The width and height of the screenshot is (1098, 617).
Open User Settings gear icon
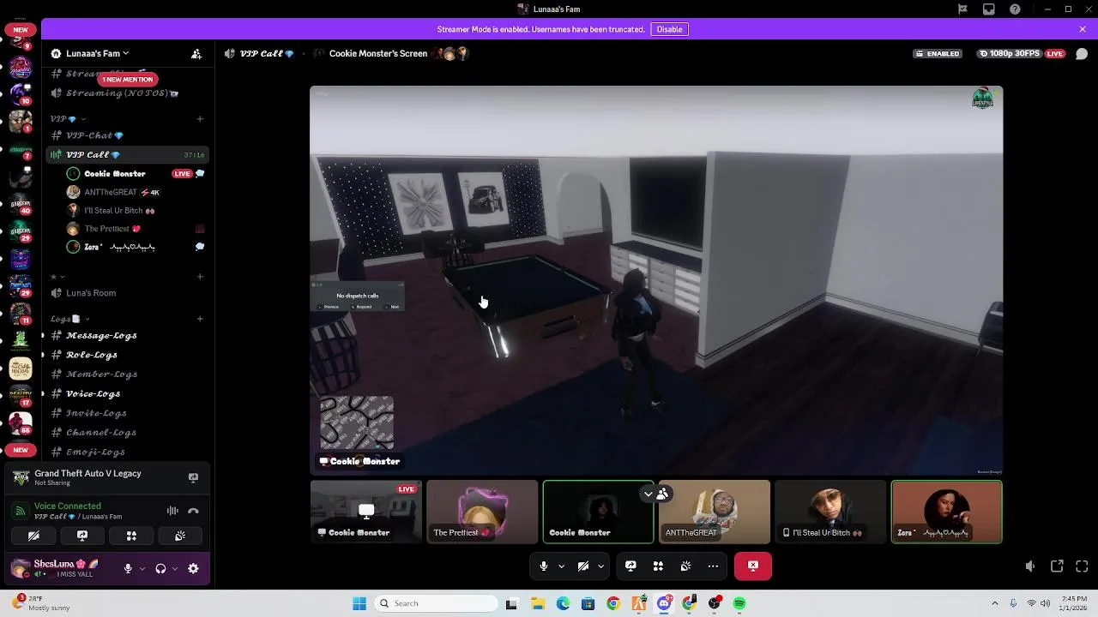click(x=193, y=568)
